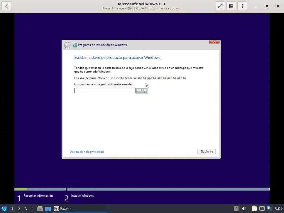Select the Boxes taskbar entry
Viewport: 284px width, 213px height.
click(x=80, y=209)
